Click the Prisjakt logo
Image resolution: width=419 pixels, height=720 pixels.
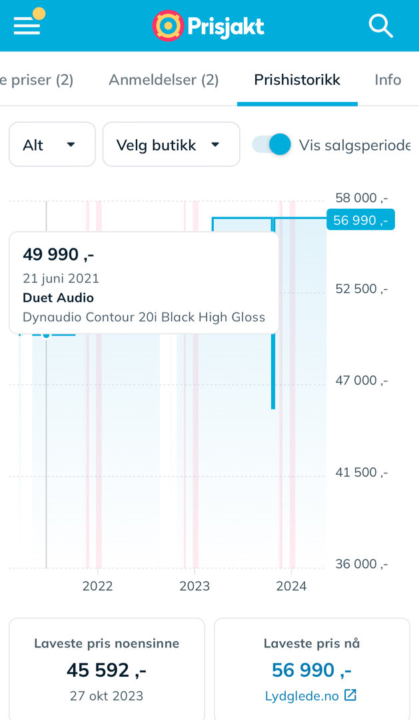click(209, 26)
